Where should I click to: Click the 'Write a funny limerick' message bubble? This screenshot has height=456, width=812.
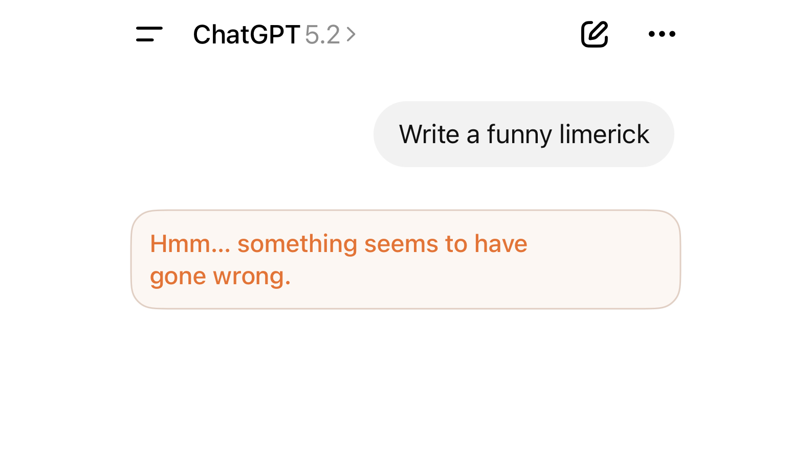(524, 134)
